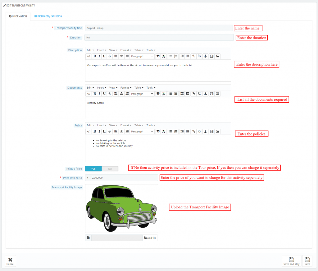Increase indent in Policy editor toolbar

coord(188,131)
